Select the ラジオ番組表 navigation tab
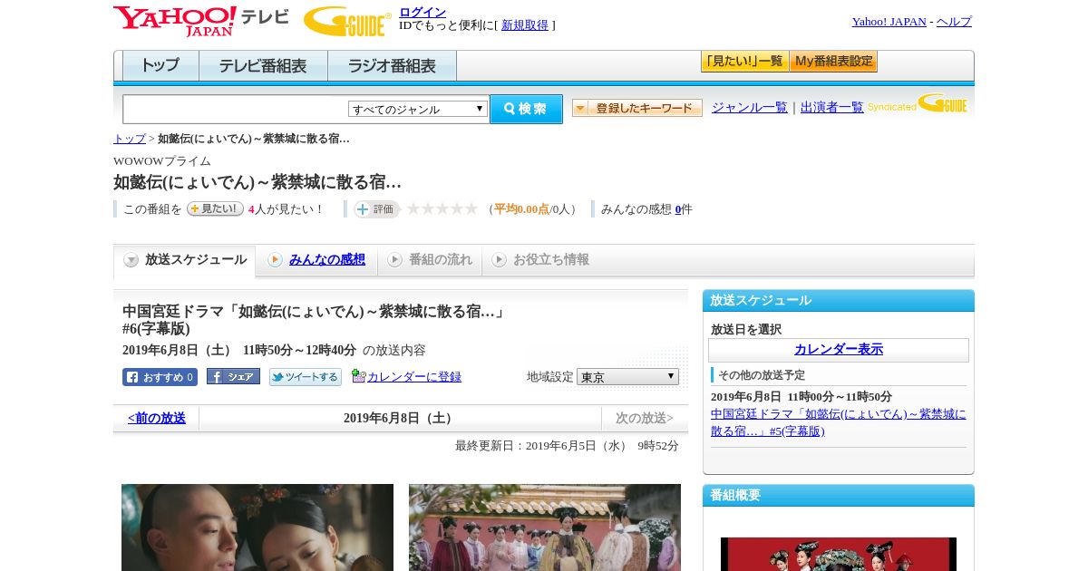This screenshot has height=571, width=1088. pyautogui.click(x=392, y=66)
